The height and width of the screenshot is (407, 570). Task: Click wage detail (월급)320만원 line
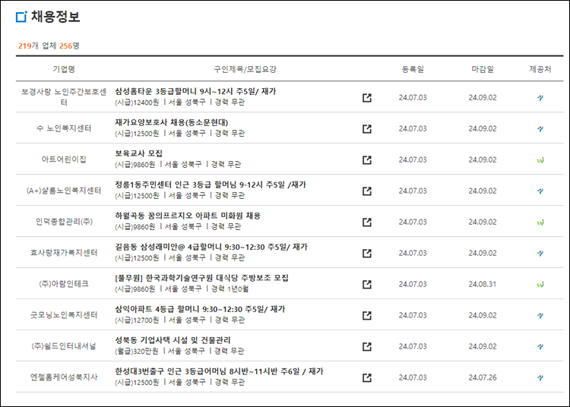tap(179, 351)
